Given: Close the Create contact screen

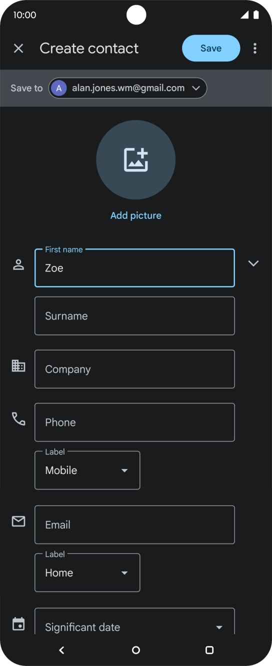Looking at the screenshot, I should coord(18,48).
